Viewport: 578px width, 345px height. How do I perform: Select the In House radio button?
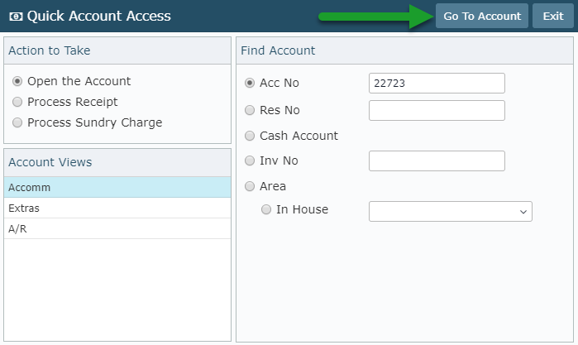pos(266,209)
